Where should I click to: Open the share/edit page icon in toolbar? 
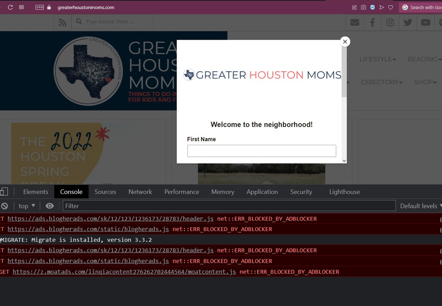355,7
